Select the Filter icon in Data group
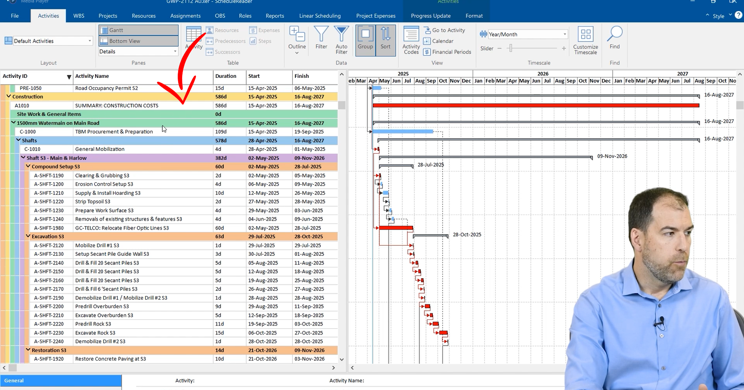Screen dimensions: 744x390 pyautogui.click(x=321, y=38)
